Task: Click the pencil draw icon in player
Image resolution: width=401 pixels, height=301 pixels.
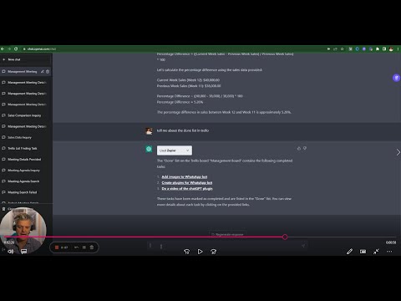Action: (x=349, y=252)
